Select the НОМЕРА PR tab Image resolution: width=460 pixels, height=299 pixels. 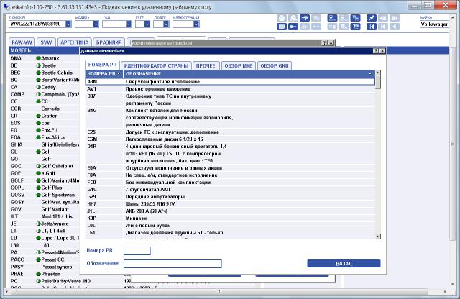pyautogui.click(x=102, y=65)
